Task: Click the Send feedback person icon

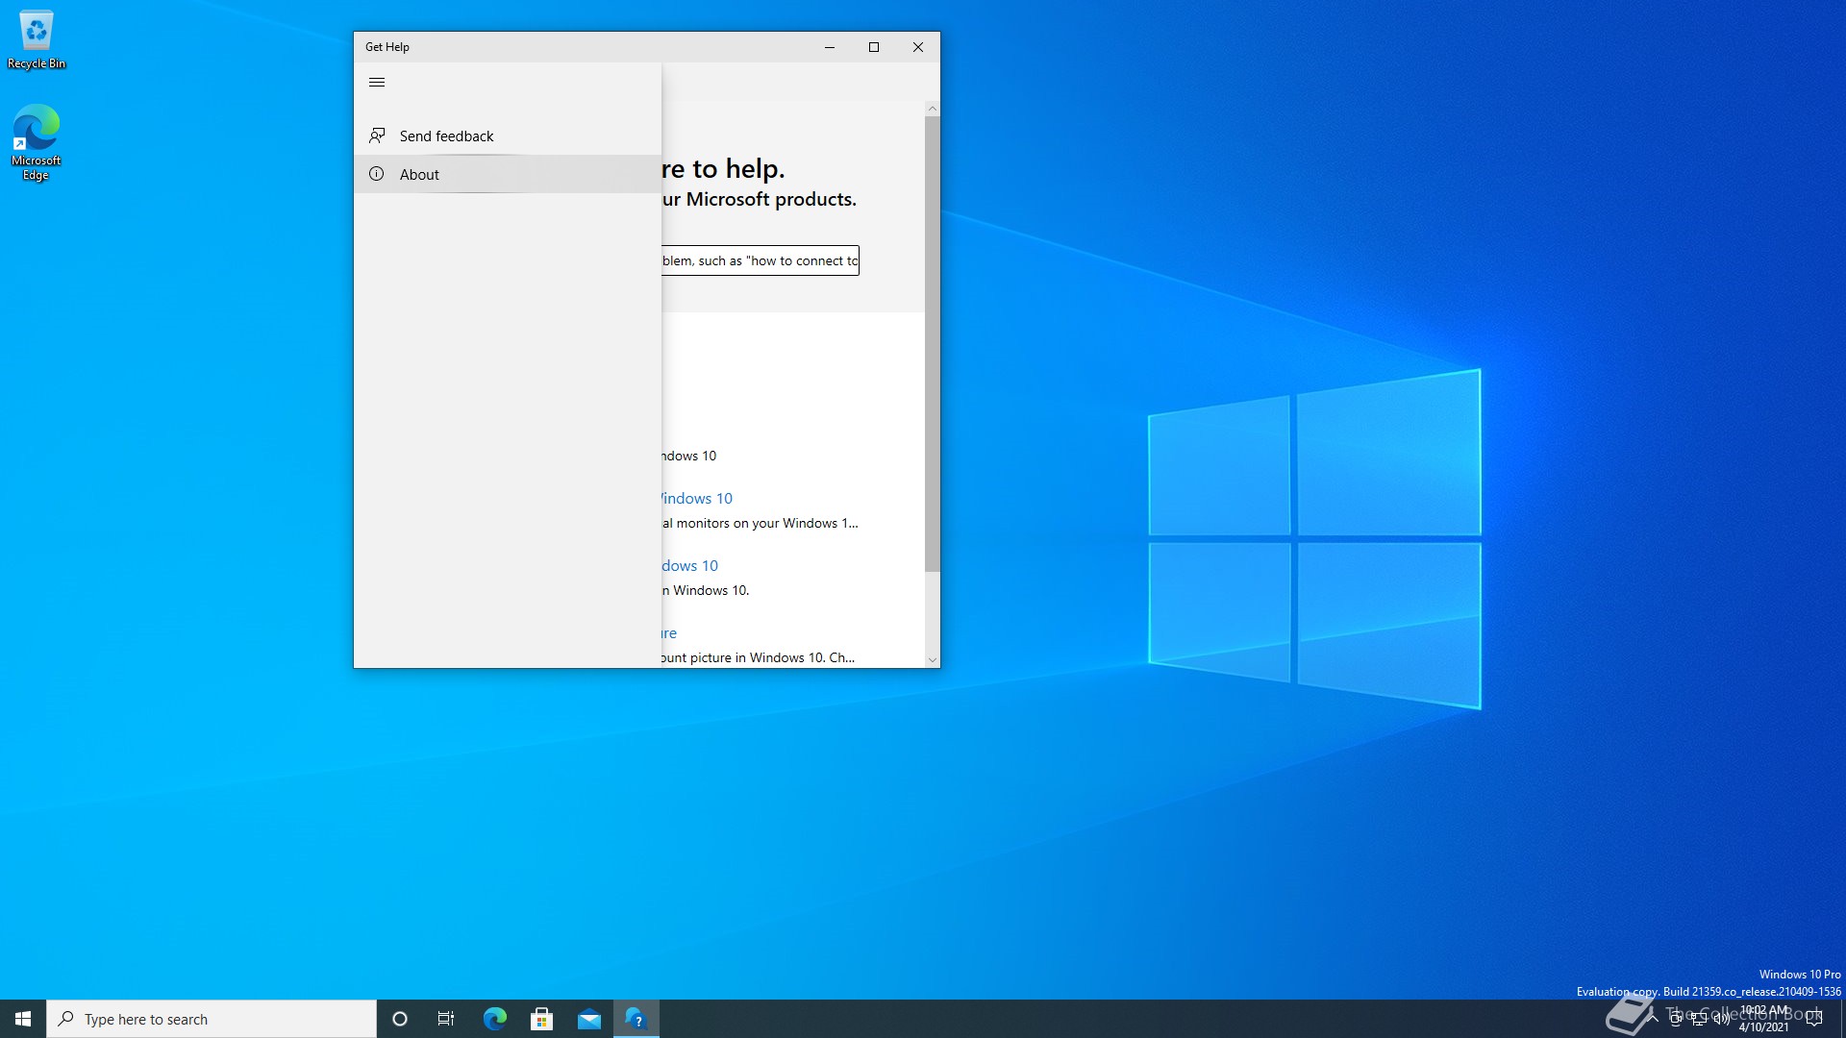Action: click(x=377, y=136)
